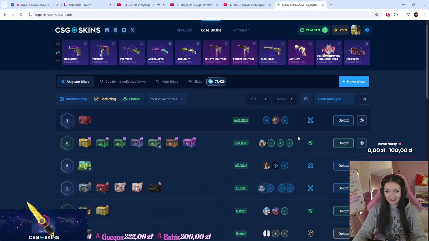Viewport: 429px width, 241px height.
Task: Reload the page in the browser
Action: [21, 15]
